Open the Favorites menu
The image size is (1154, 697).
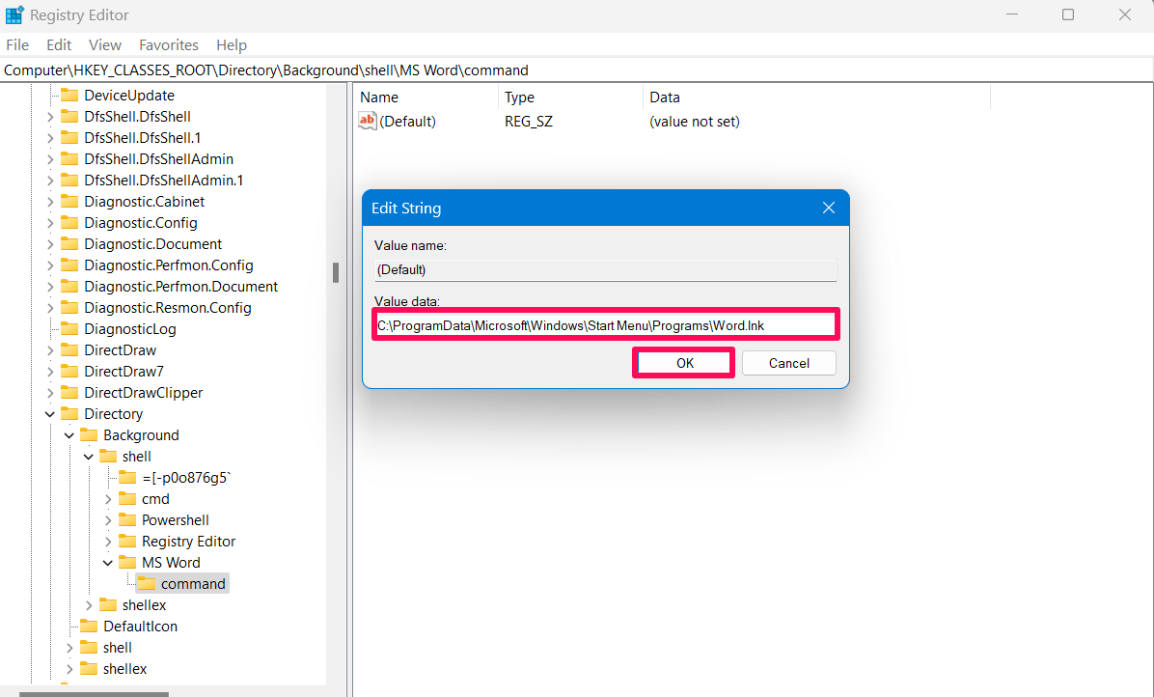click(169, 45)
